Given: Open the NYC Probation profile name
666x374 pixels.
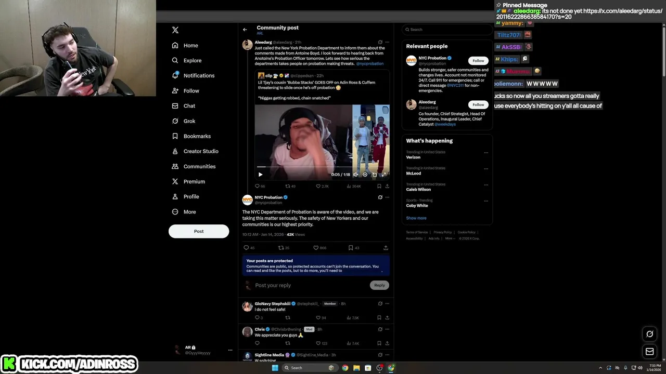Looking at the screenshot, I should tap(268, 197).
